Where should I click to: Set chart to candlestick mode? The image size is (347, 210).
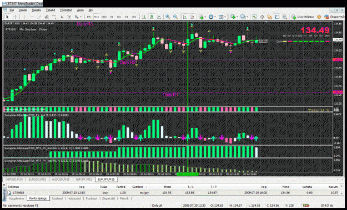152,17
